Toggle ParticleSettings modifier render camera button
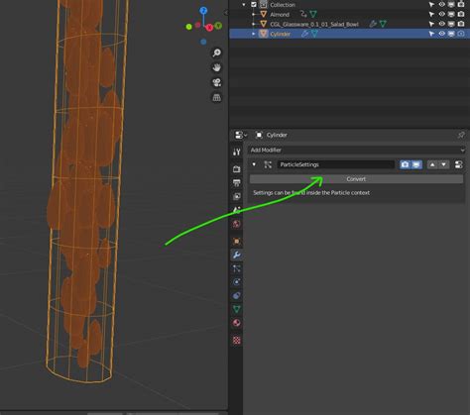470x415 pixels. [x=406, y=164]
